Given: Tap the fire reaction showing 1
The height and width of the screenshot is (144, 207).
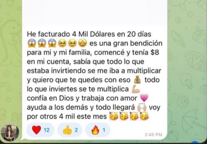Looking at the screenshot, I should tap(98, 130).
